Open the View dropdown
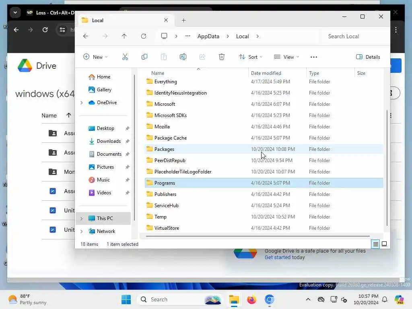Screen dimensions: 412x309 (x=286, y=57)
